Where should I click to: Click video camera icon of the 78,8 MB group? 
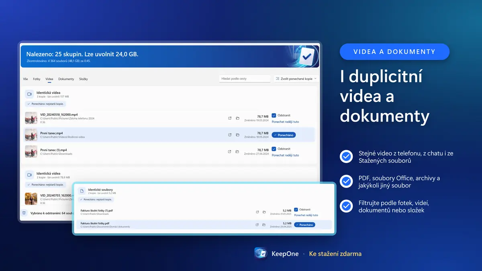point(29,175)
